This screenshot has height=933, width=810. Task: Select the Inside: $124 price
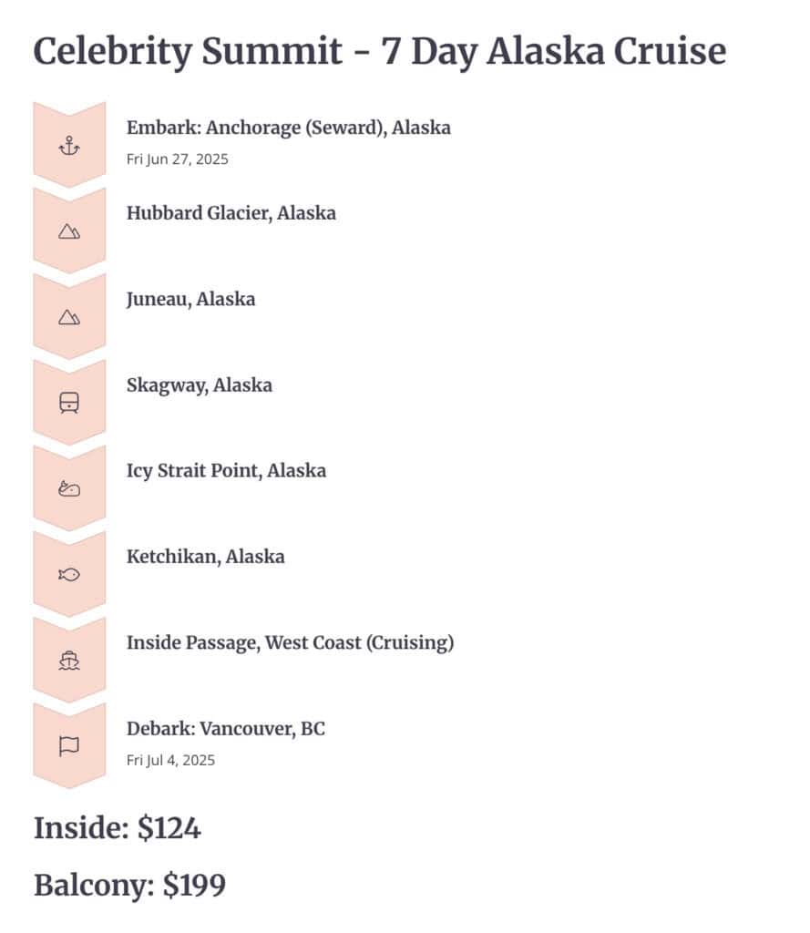pyautogui.click(x=117, y=828)
